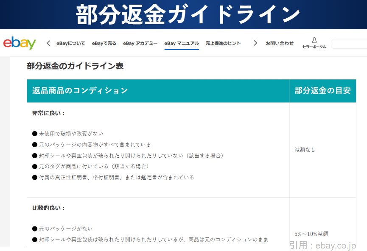The height and width of the screenshot is (251, 367).
Task: Open 売上促進のヒント in the navigation
Action: pyautogui.click(x=223, y=43)
